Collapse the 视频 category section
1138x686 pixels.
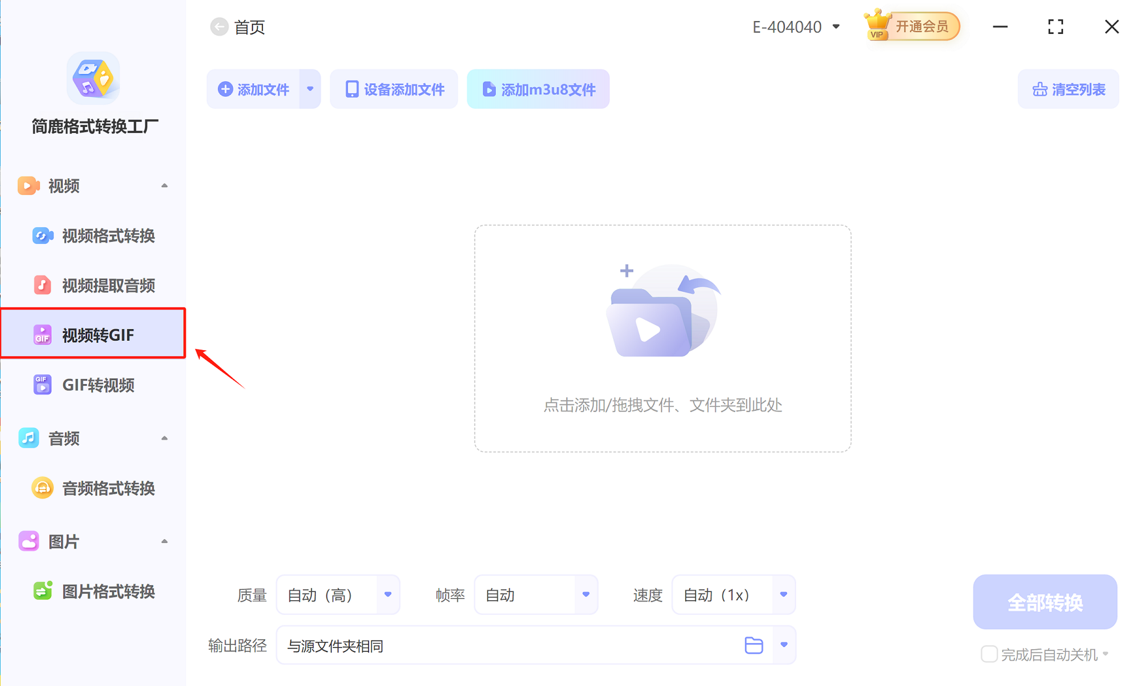(x=164, y=185)
